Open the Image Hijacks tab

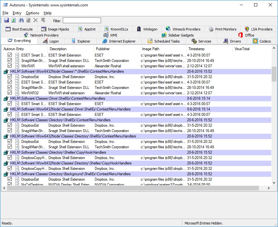click(56, 29)
